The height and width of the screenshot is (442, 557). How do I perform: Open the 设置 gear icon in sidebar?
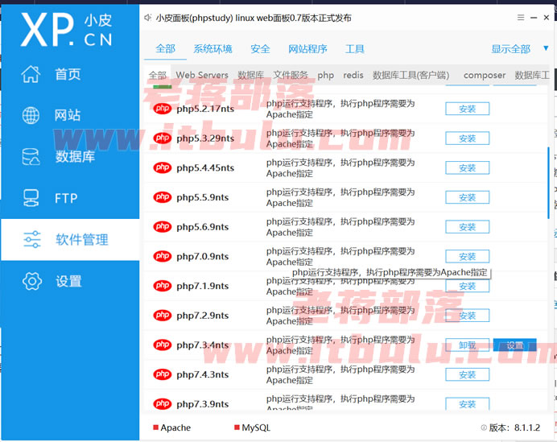[x=32, y=281]
